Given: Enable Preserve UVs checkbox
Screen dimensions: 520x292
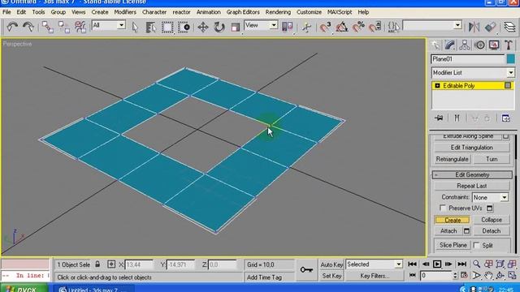Looking at the screenshot, I should (442, 208).
